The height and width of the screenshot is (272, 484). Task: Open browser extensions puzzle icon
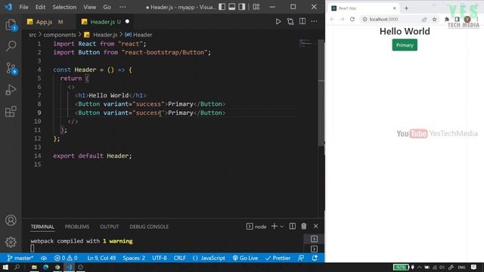click(447, 19)
